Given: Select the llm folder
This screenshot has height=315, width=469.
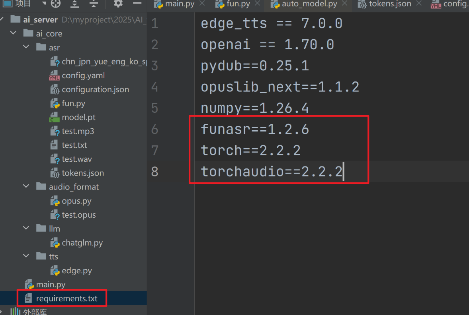Looking at the screenshot, I should pos(55,228).
